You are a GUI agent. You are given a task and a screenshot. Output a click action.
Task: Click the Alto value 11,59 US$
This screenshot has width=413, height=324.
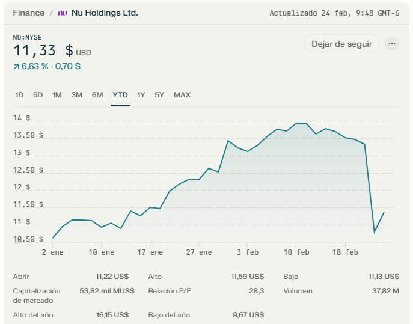[x=247, y=277]
